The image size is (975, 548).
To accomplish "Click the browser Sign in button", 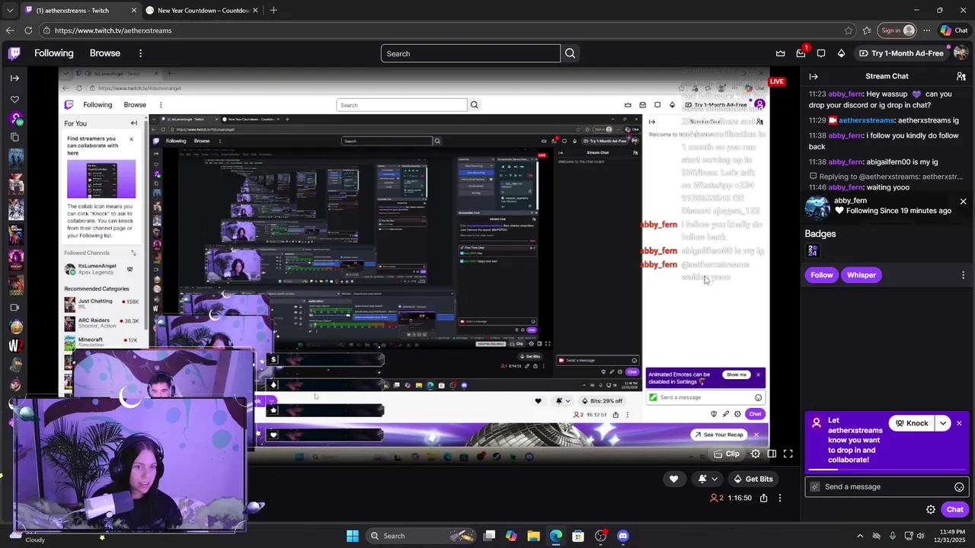I will point(897,30).
